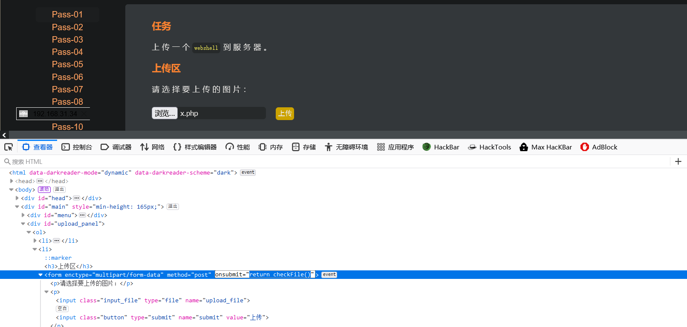Click the Pass-07 link
687x327 pixels.
pyautogui.click(x=67, y=89)
